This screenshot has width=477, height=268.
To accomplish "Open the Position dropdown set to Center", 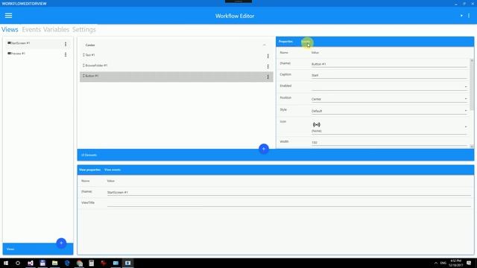I will point(389,99).
